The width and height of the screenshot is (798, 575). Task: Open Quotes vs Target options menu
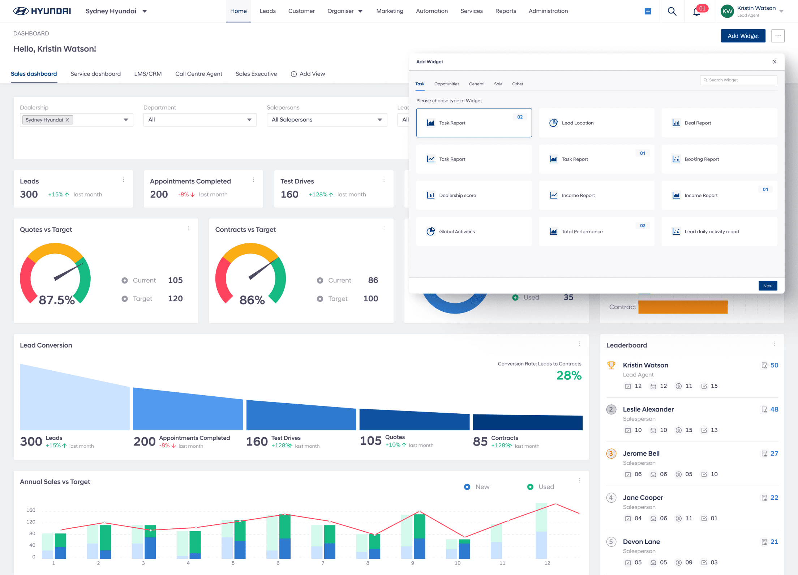(189, 228)
